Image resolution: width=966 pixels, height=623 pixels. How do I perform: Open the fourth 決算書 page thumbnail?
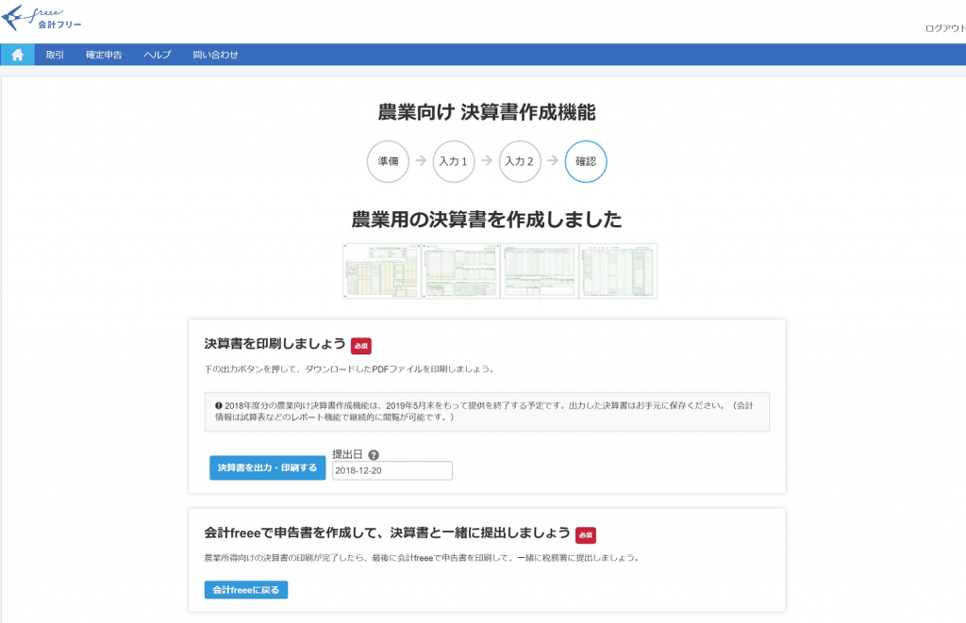click(x=618, y=271)
